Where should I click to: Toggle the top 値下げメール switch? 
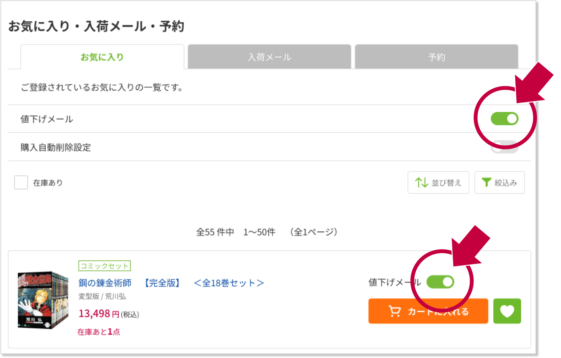tap(504, 119)
